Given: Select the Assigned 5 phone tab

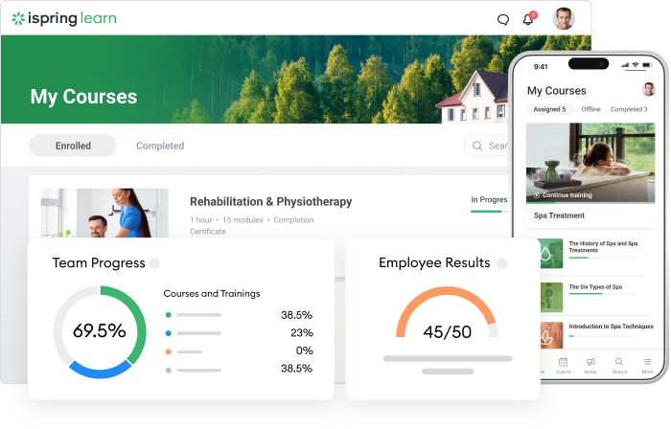Looking at the screenshot, I should 549,109.
